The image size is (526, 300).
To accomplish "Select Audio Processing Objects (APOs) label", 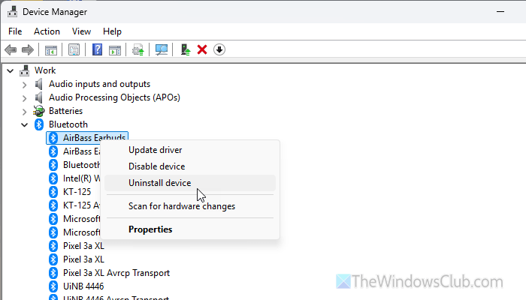I will 114,97.
